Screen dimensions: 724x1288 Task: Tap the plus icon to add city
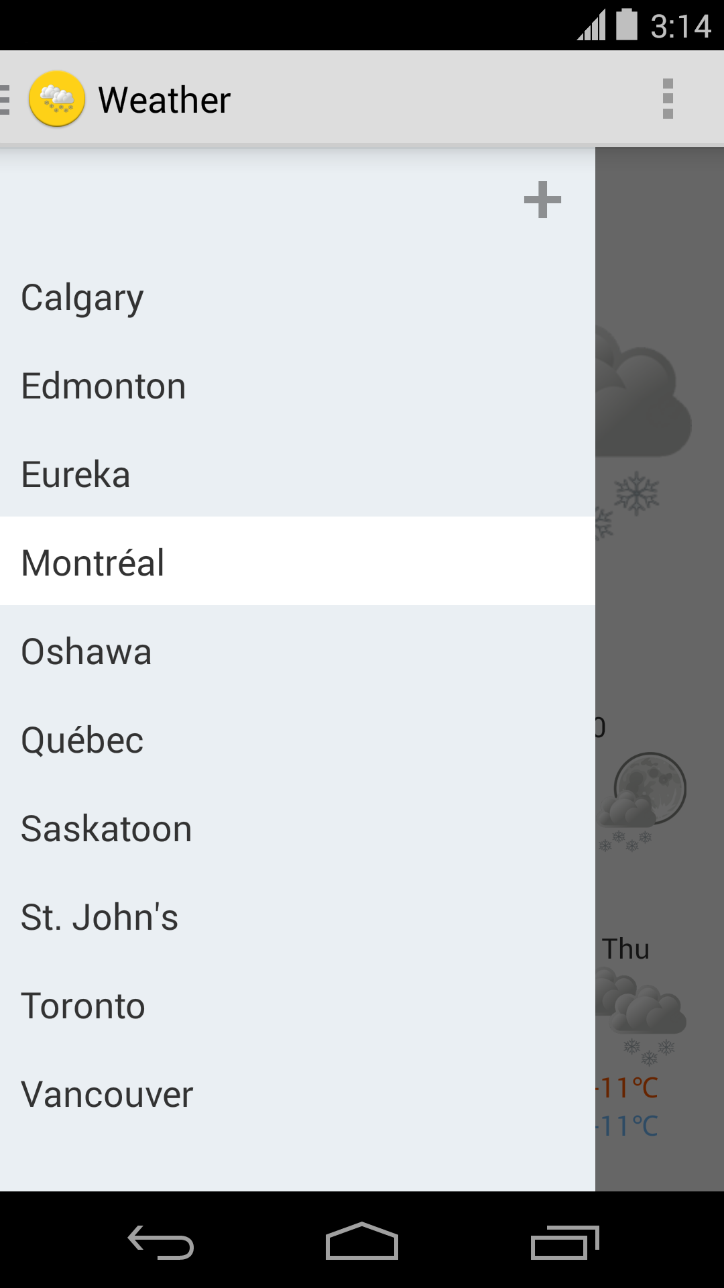[542, 200]
